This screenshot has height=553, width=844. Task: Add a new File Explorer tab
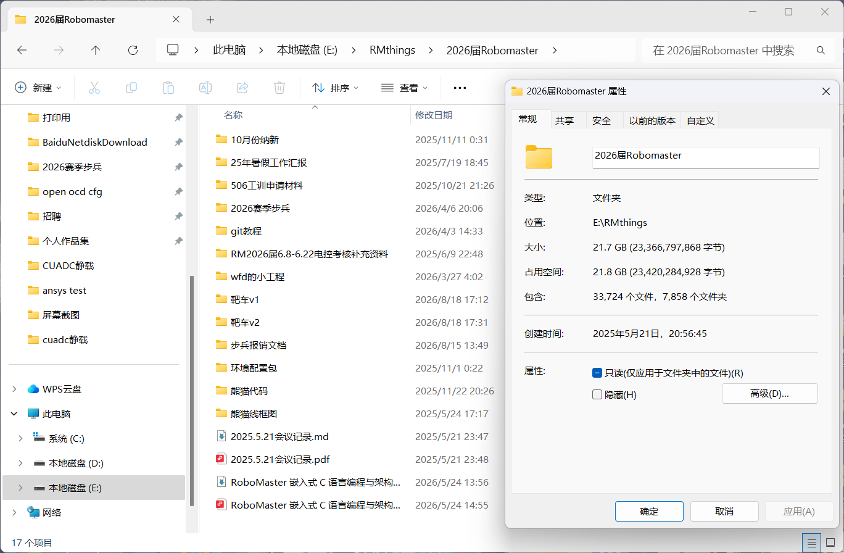pos(210,20)
